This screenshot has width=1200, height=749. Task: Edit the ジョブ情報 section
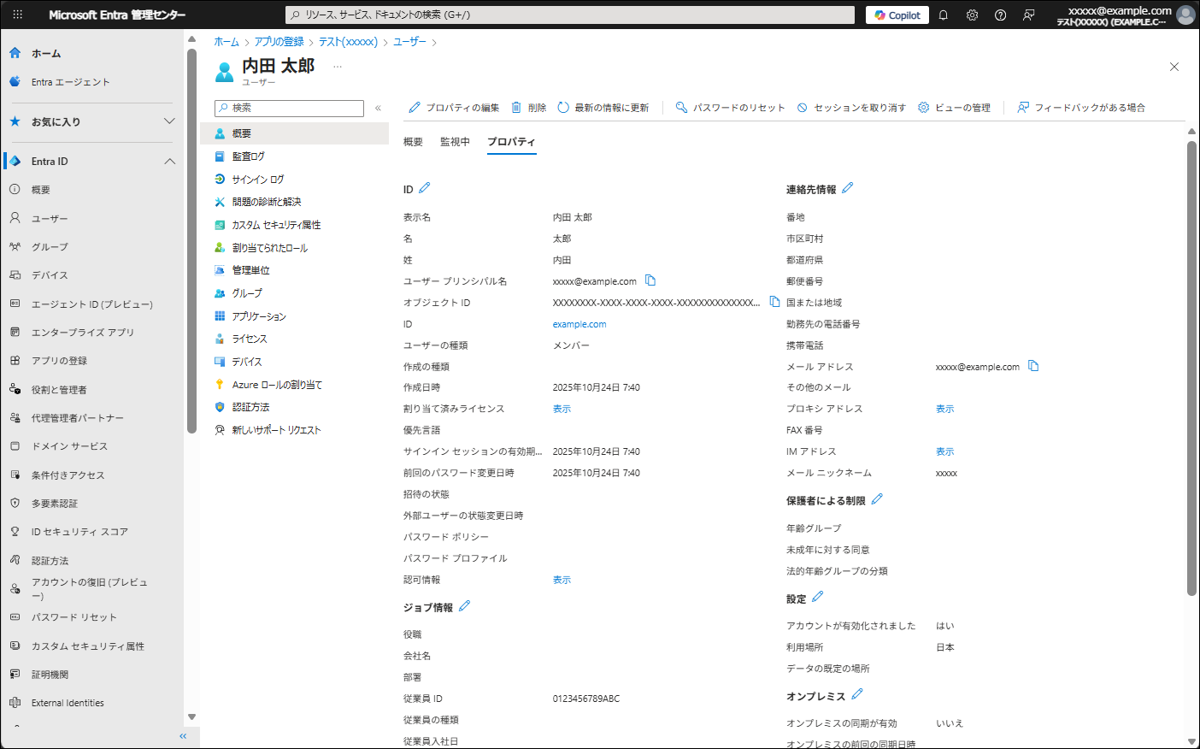[x=464, y=606]
